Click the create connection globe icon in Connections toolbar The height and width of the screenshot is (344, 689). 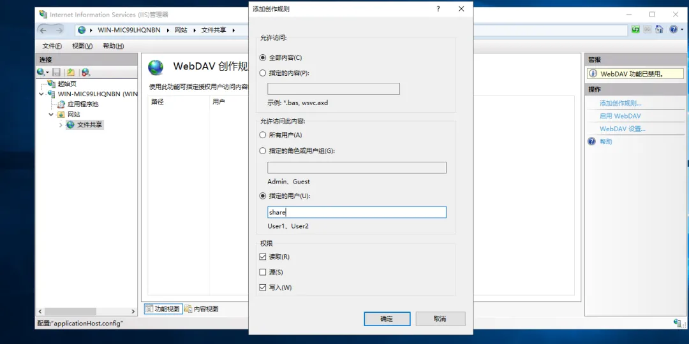click(41, 72)
